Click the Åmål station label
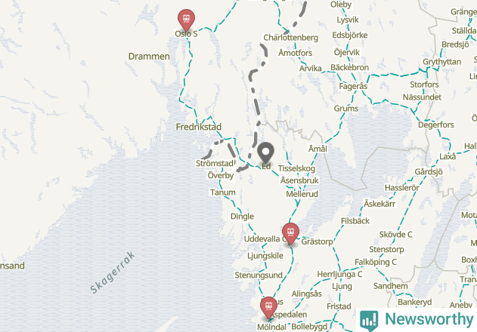 pyautogui.click(x=317, y=148)
